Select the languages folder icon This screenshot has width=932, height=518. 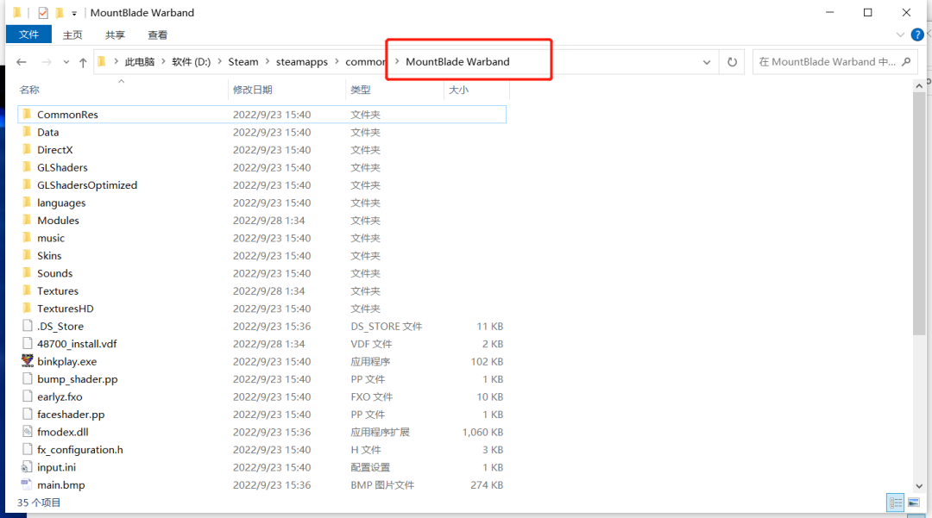coord(27,203)
